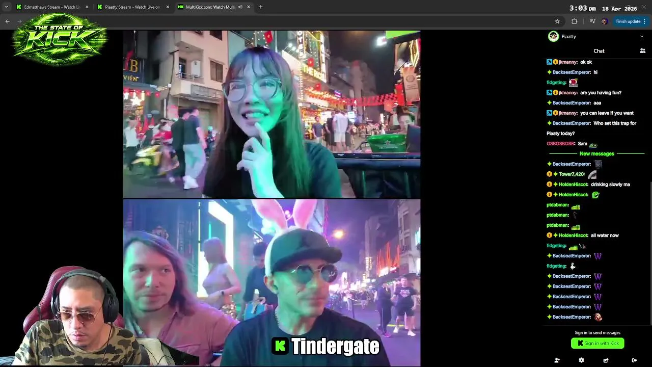Click jkmanny in 'ok ok' message

pos(568,62)
